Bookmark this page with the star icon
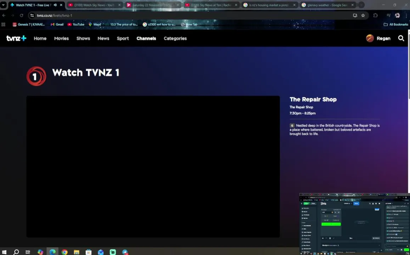Screen dimensions: 410x255 point(363,16)
